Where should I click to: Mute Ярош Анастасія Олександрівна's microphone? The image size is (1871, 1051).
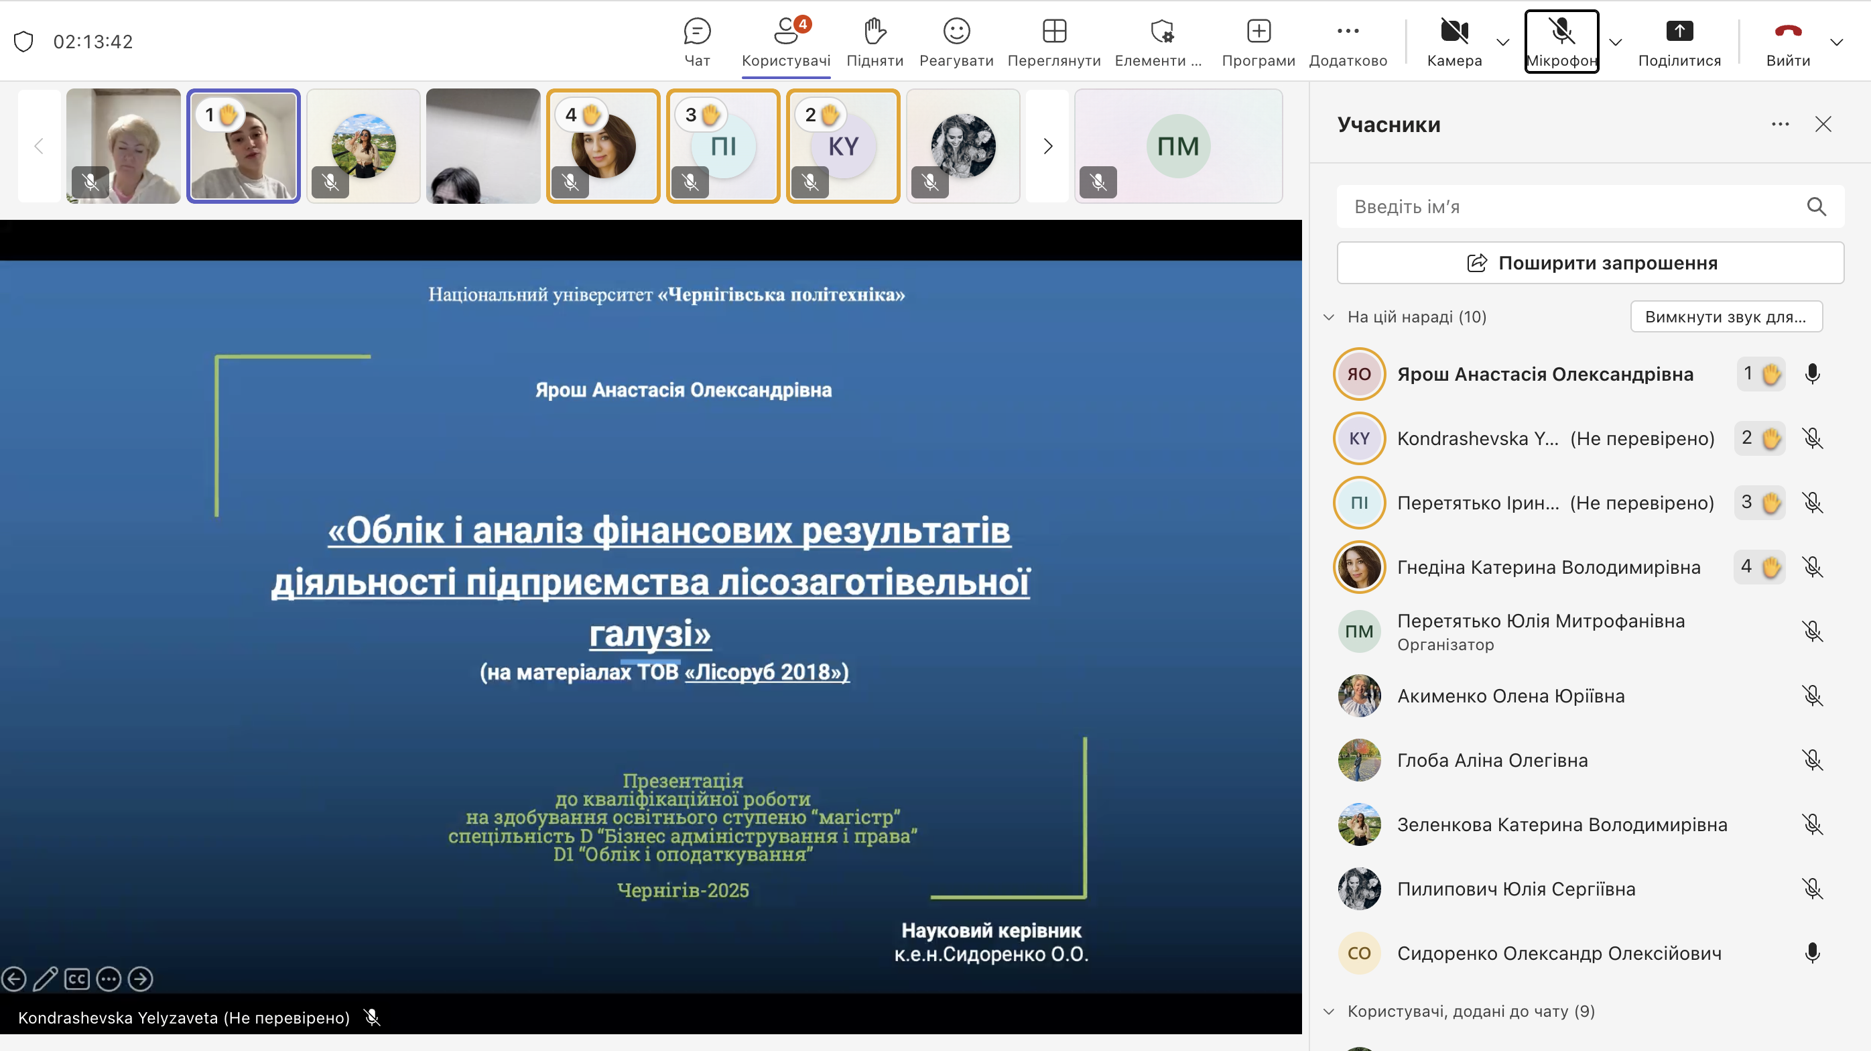(1811, 374)
